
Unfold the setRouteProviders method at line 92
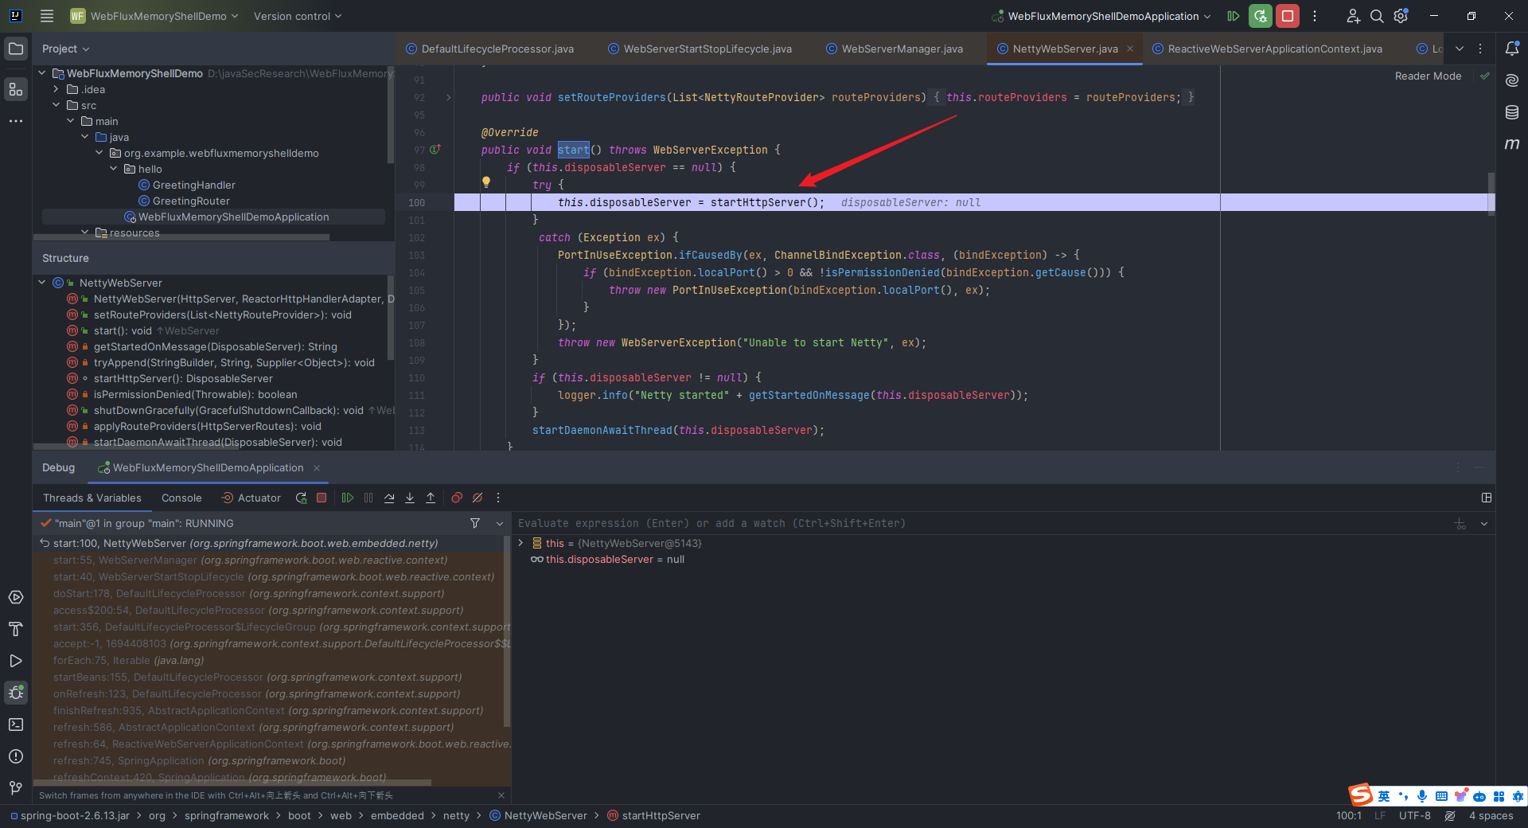449,97
